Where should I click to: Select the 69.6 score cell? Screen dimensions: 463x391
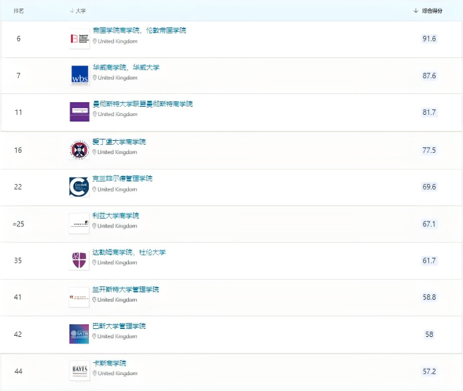click(429, 187)
